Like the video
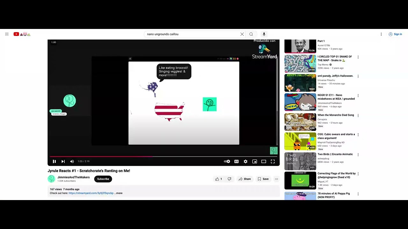Viewport: 408px width, 229px height. point(219,179)
